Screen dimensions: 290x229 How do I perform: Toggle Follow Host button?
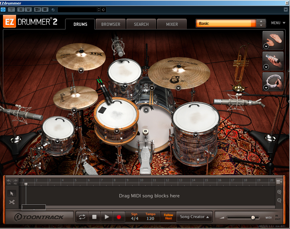(x=168, y=217)
